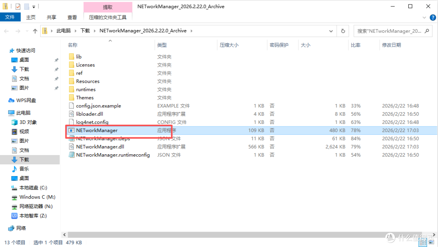The height and width of the screenshot is (247, 438).
Task: Open WPS网盘 in the navigation pane
Action: coord(26,100)
